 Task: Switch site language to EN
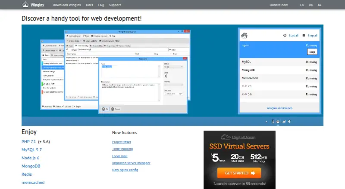[x=302, y=5]
